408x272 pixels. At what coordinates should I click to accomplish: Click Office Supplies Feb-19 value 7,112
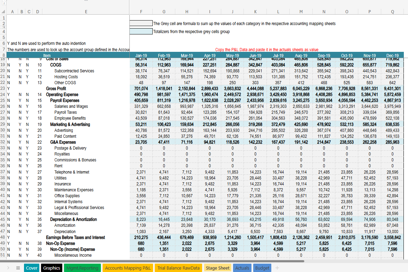tap(164, 196)
